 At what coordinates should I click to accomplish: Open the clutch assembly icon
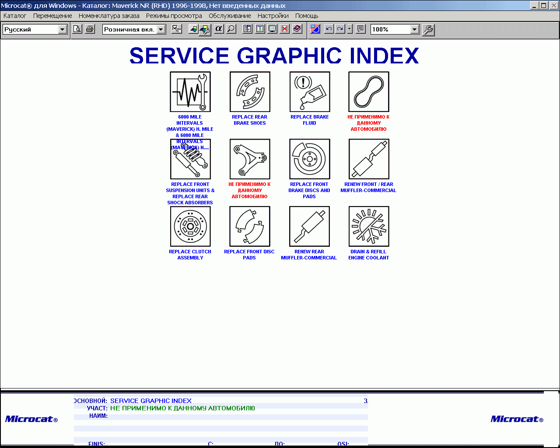tap(190, 227)
